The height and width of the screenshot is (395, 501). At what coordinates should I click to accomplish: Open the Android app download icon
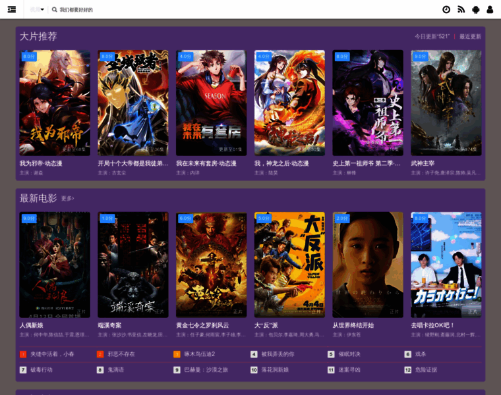point(476,10)
